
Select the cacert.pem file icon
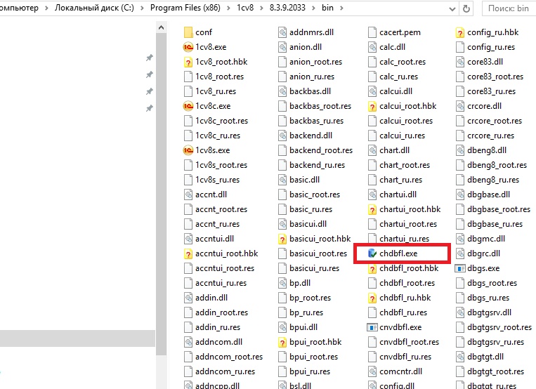coord(372,32)
